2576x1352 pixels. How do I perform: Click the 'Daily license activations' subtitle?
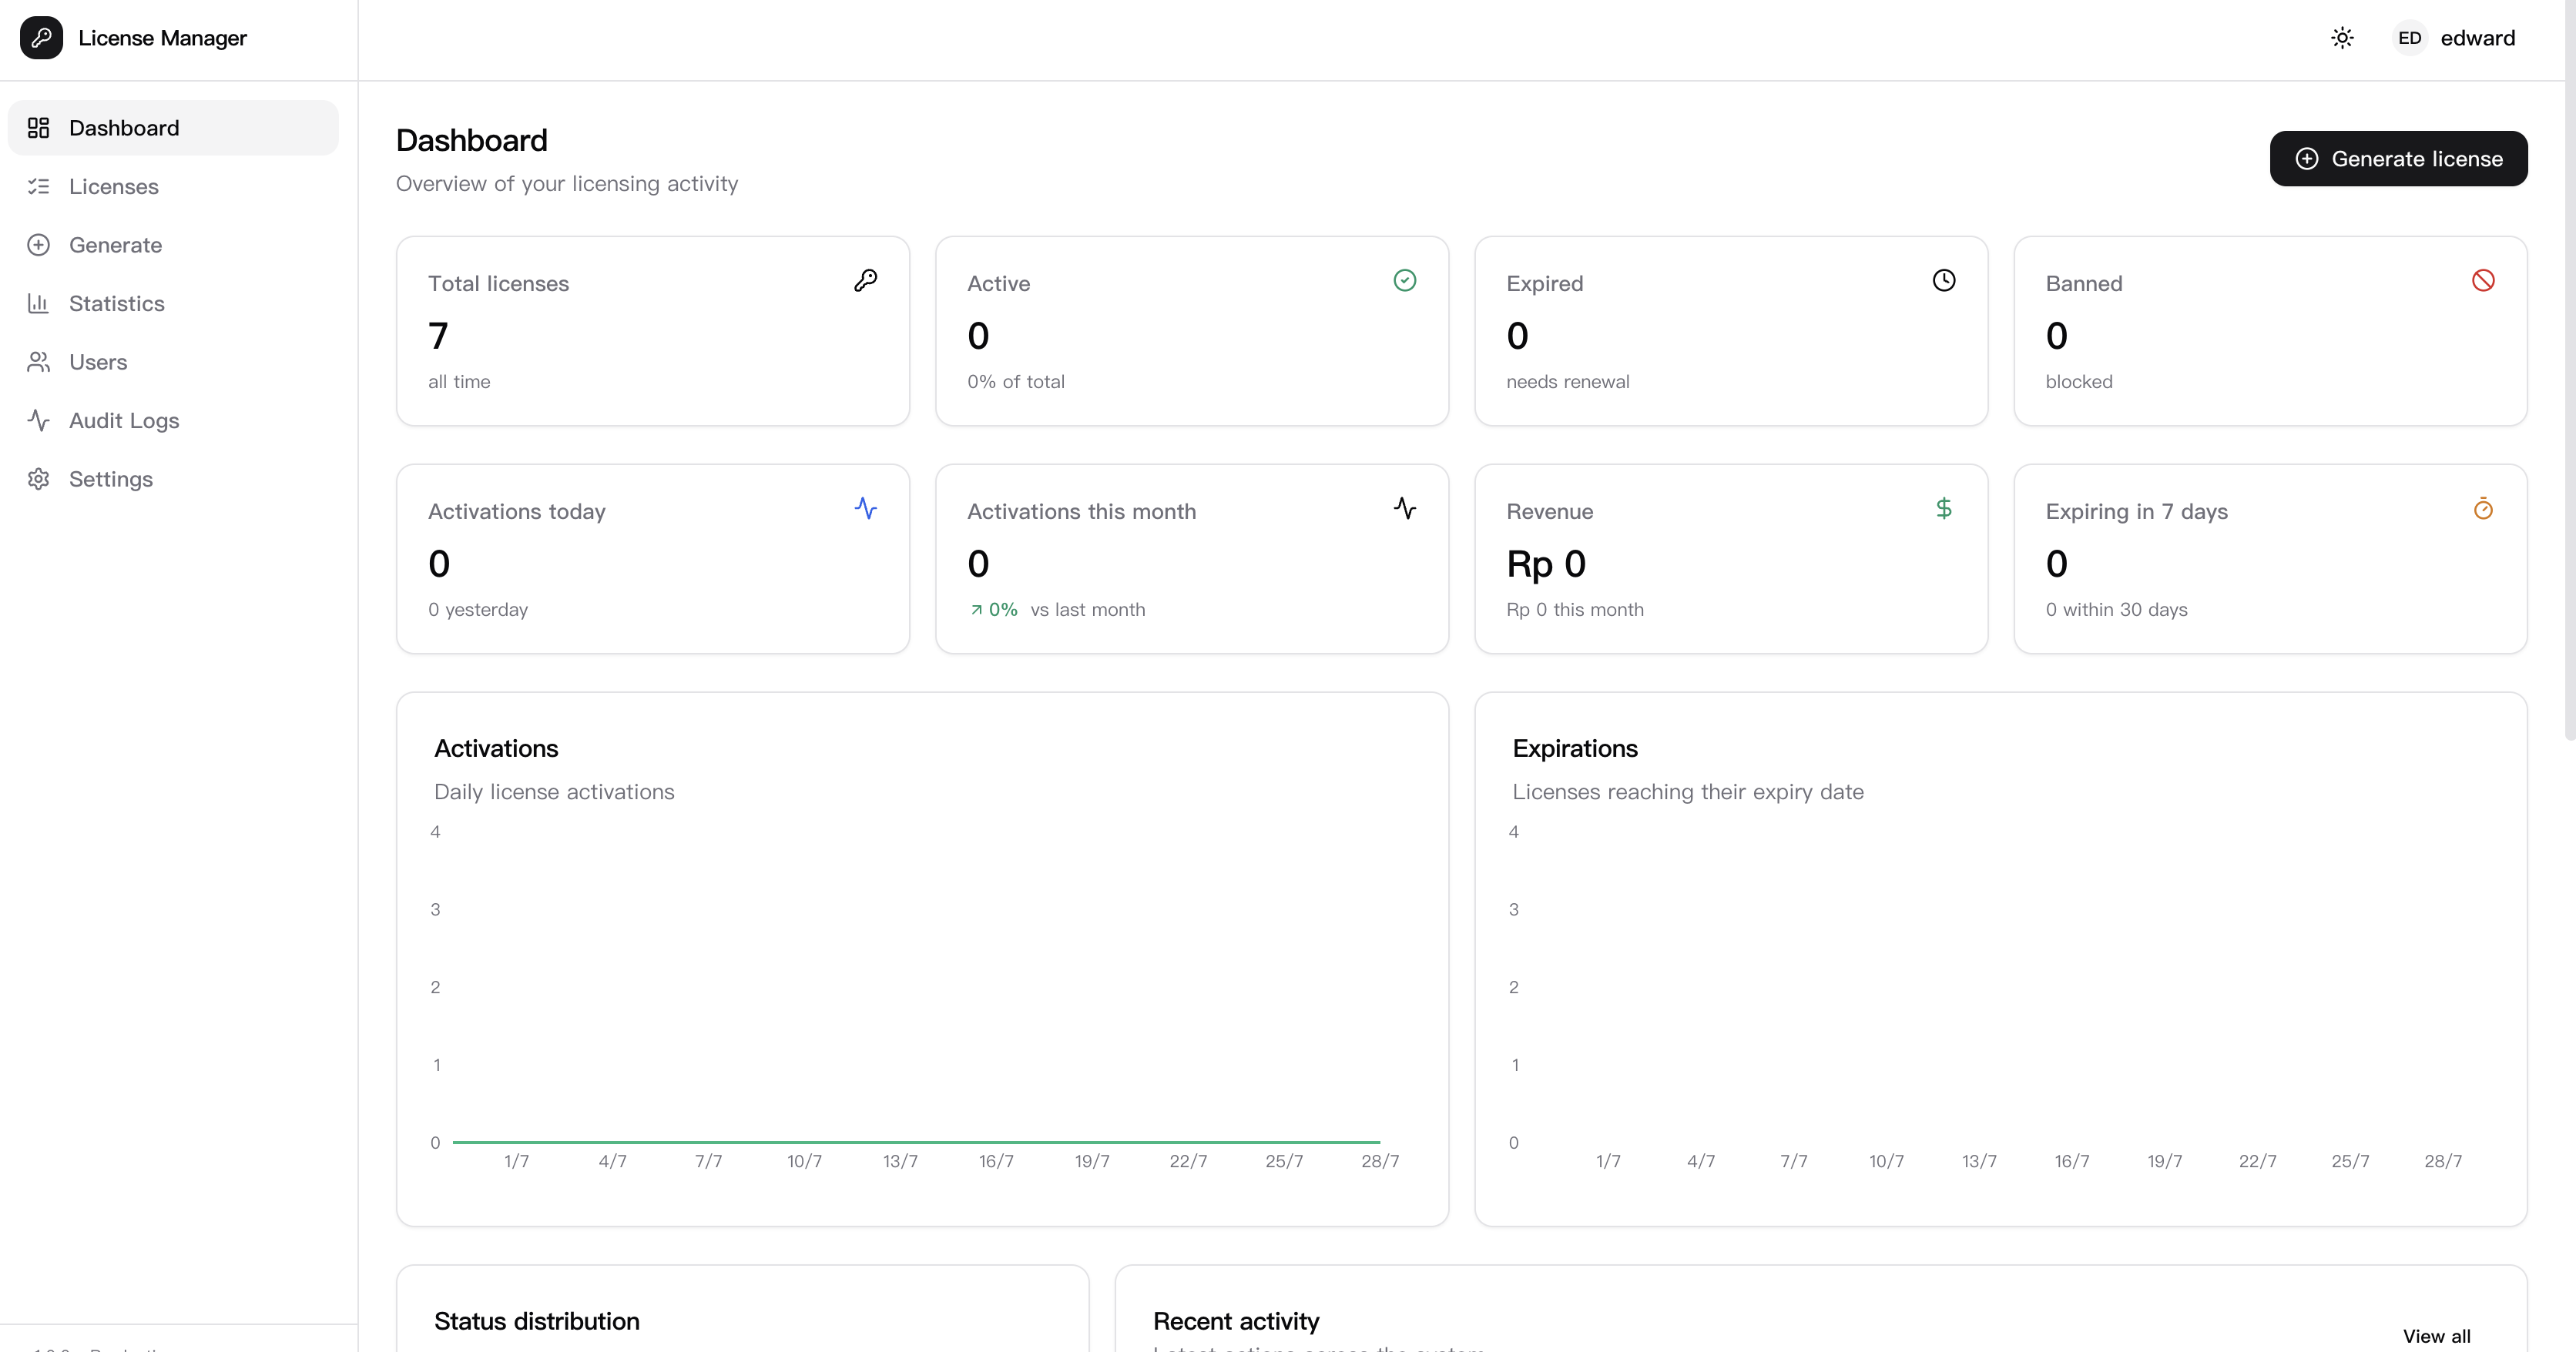pos(554,791)
